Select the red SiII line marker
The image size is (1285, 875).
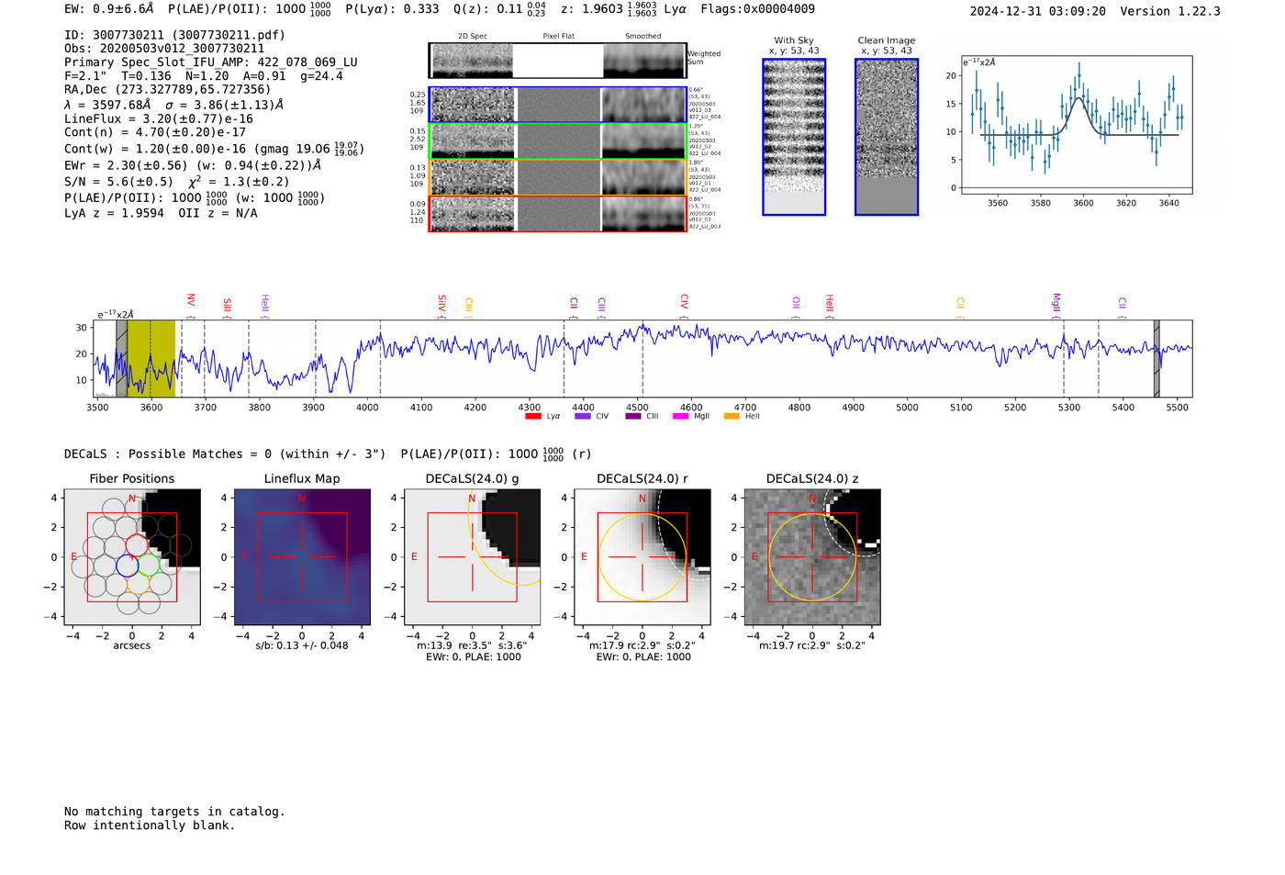227,308
